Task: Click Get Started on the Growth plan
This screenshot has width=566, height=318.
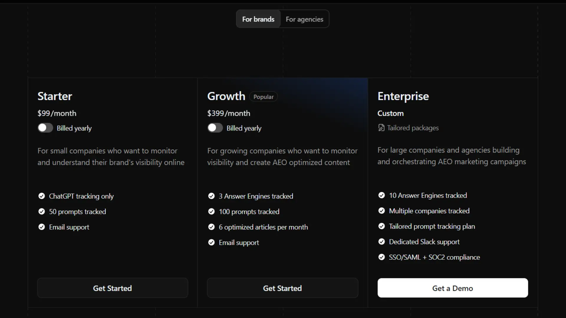Action: (x=282, y=288)
